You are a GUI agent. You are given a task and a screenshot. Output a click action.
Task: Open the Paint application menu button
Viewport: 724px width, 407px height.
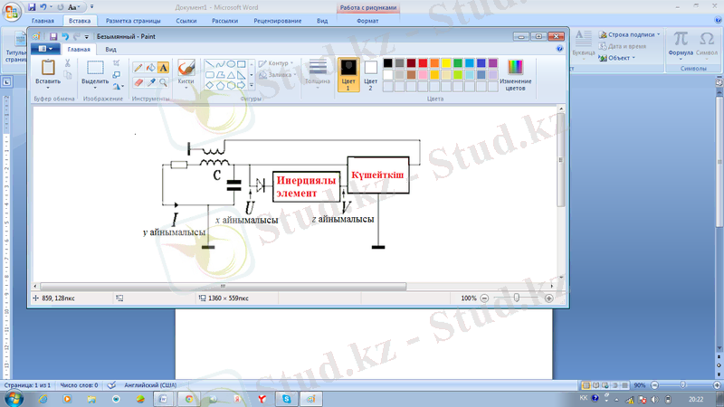[x=45, y=49]
